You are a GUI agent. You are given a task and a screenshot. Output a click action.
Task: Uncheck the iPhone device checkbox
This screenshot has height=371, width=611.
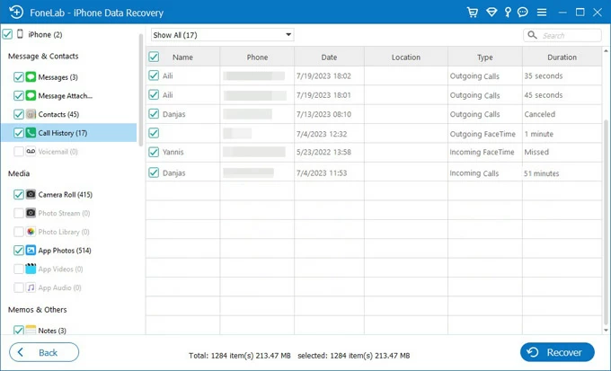(x=8, y=34)
